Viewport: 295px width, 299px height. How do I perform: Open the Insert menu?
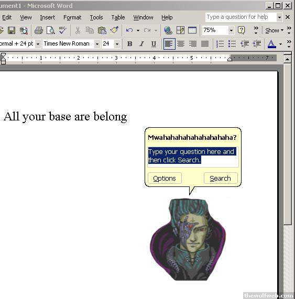48,17
